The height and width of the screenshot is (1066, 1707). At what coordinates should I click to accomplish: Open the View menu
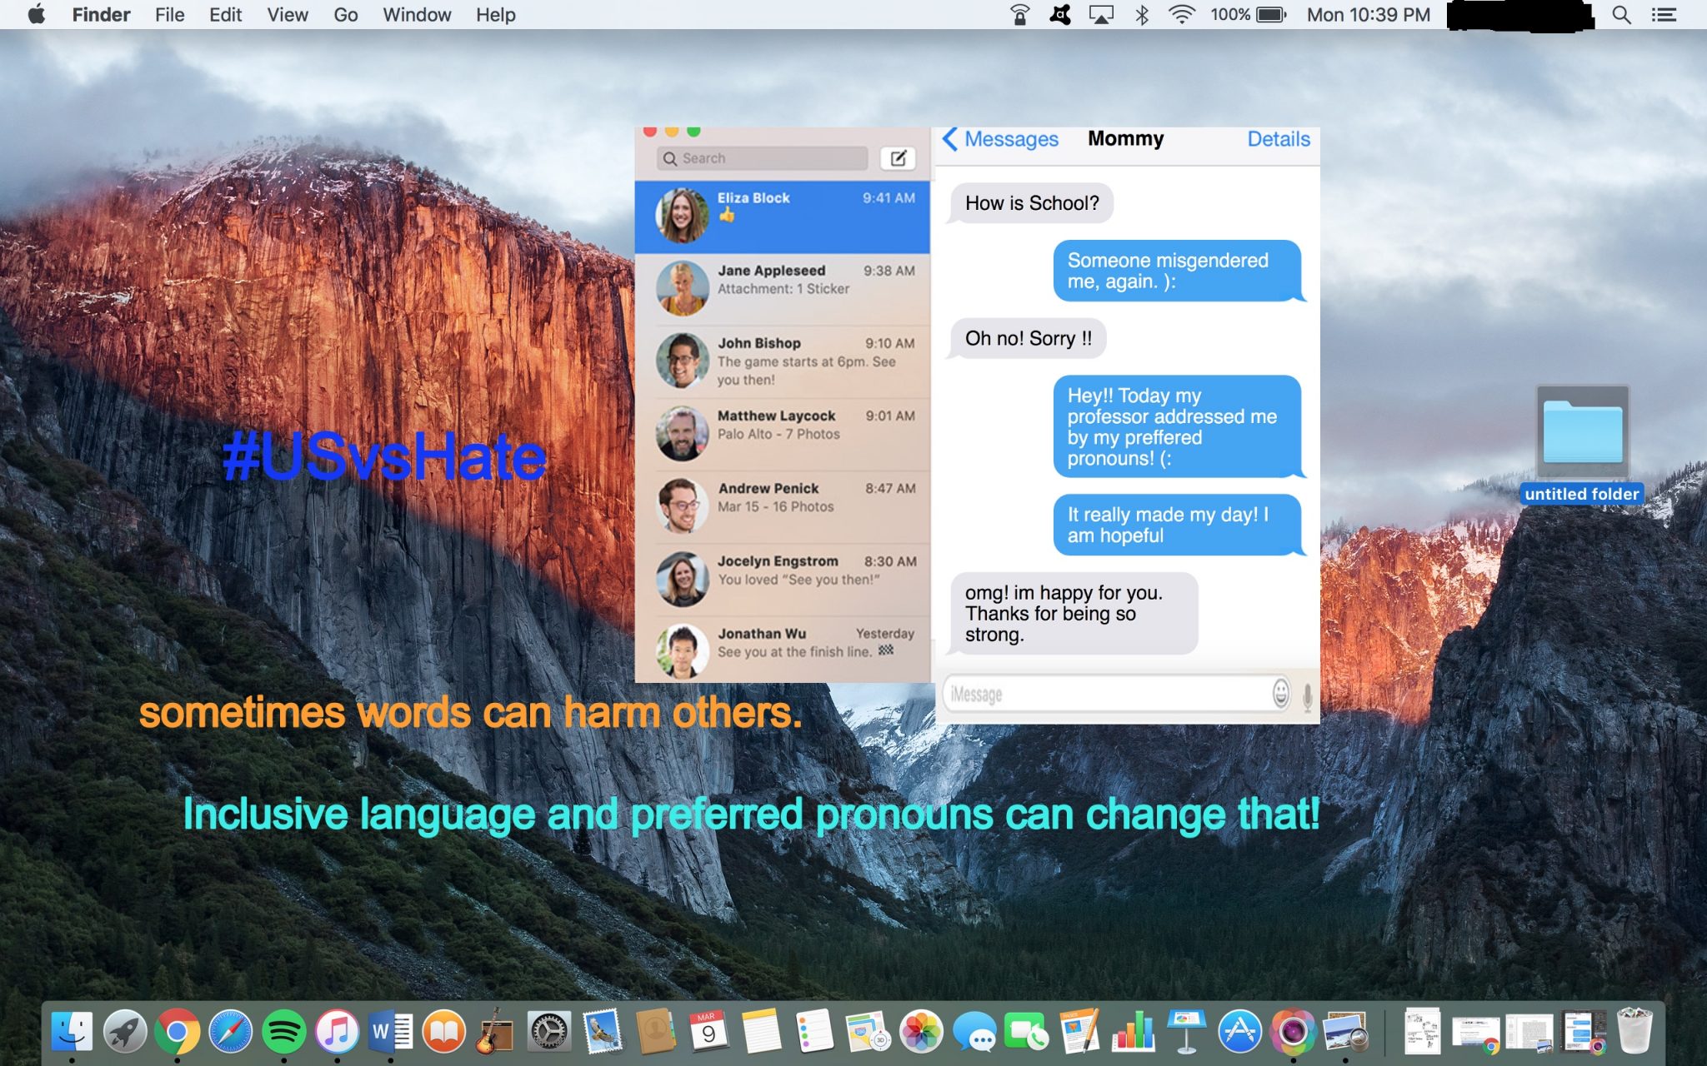(288, 15)
